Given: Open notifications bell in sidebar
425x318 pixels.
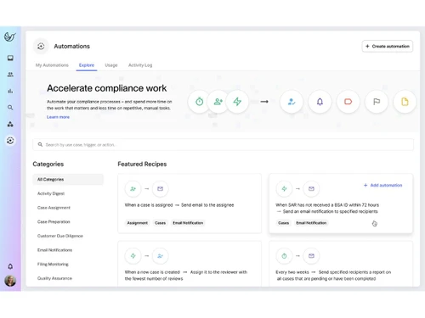Looking at the screenshot, I should coord(10,266).
